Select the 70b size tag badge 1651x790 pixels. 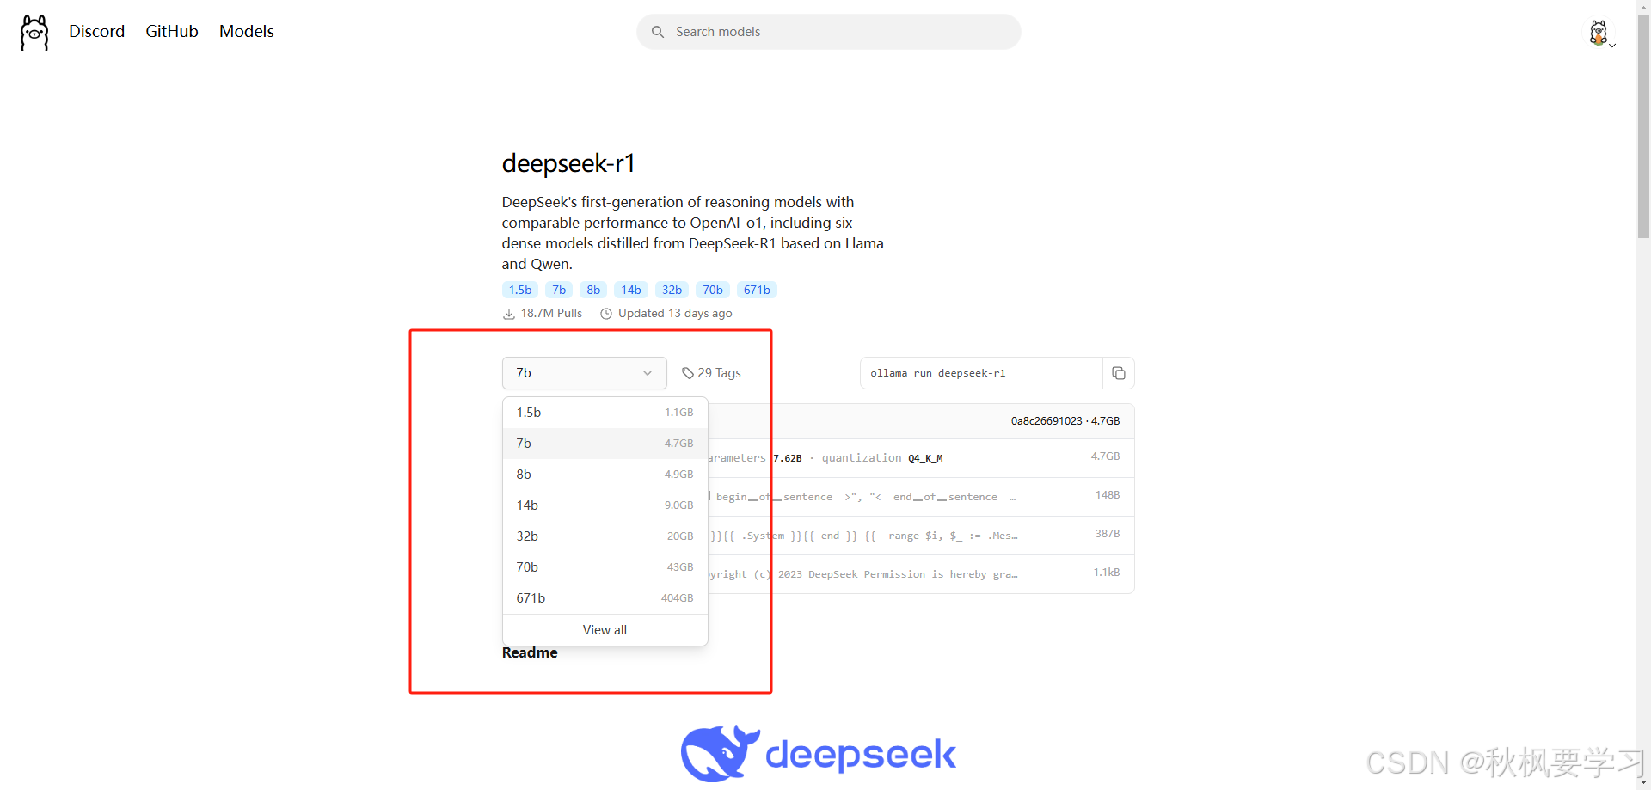pos(713,290)
